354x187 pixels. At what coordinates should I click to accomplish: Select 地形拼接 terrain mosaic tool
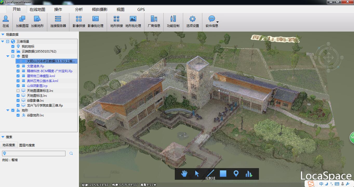pos(117,19)
